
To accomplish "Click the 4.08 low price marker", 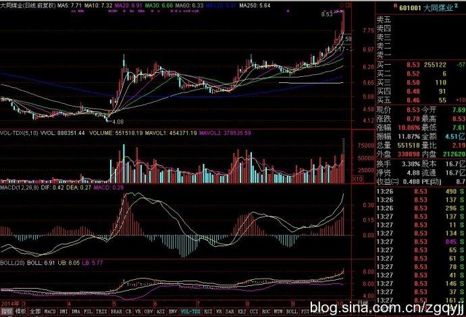I will point(118,121).
